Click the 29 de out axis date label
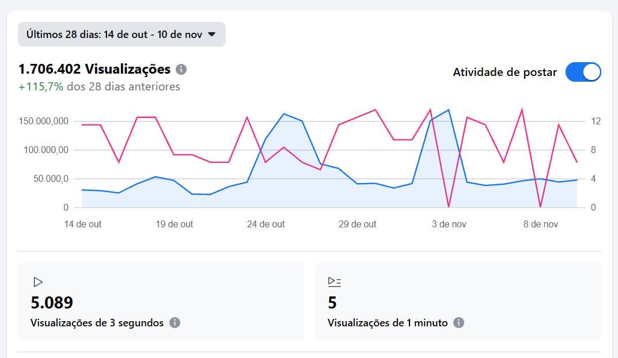This screenshot has height=358, width=618. 357,224
